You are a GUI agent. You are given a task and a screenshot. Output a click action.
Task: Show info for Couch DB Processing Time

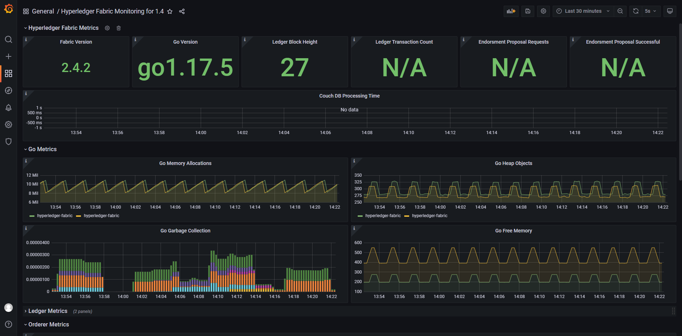[26, 94]
